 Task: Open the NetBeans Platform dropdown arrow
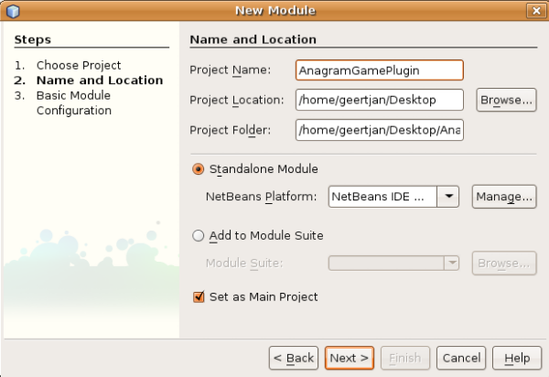coord(448,197)
